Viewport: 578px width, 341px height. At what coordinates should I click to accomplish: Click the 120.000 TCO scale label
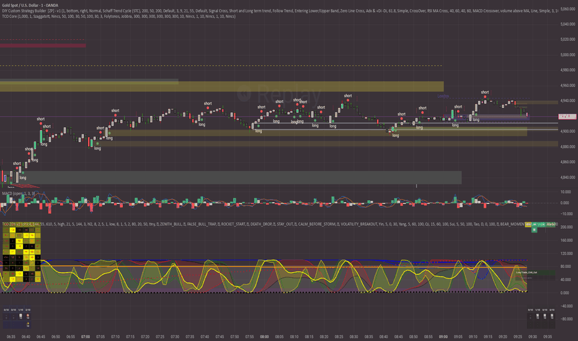click(567, 254)
